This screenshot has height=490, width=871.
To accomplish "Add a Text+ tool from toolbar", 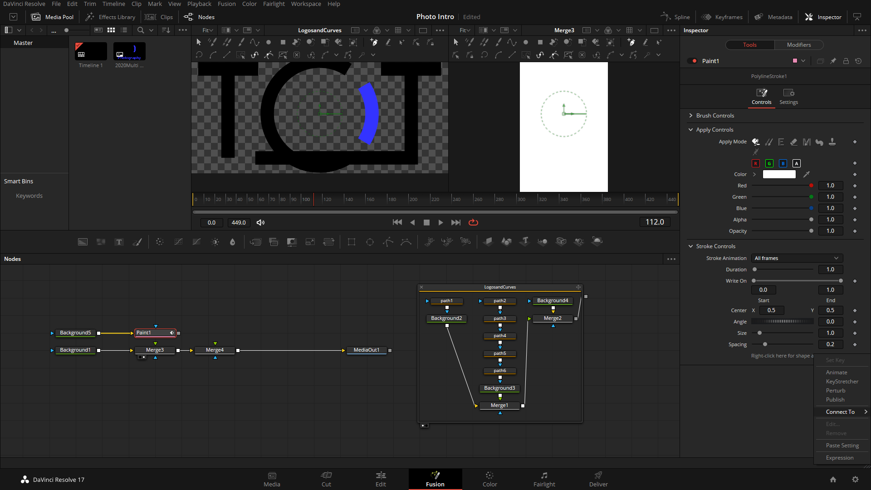I will coord(119,242).
